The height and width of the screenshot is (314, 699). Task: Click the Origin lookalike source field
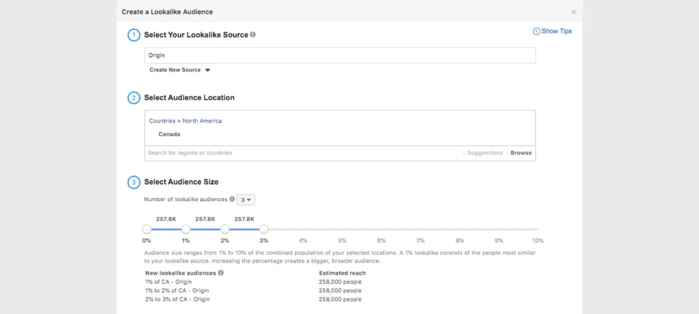coord(340,55)
